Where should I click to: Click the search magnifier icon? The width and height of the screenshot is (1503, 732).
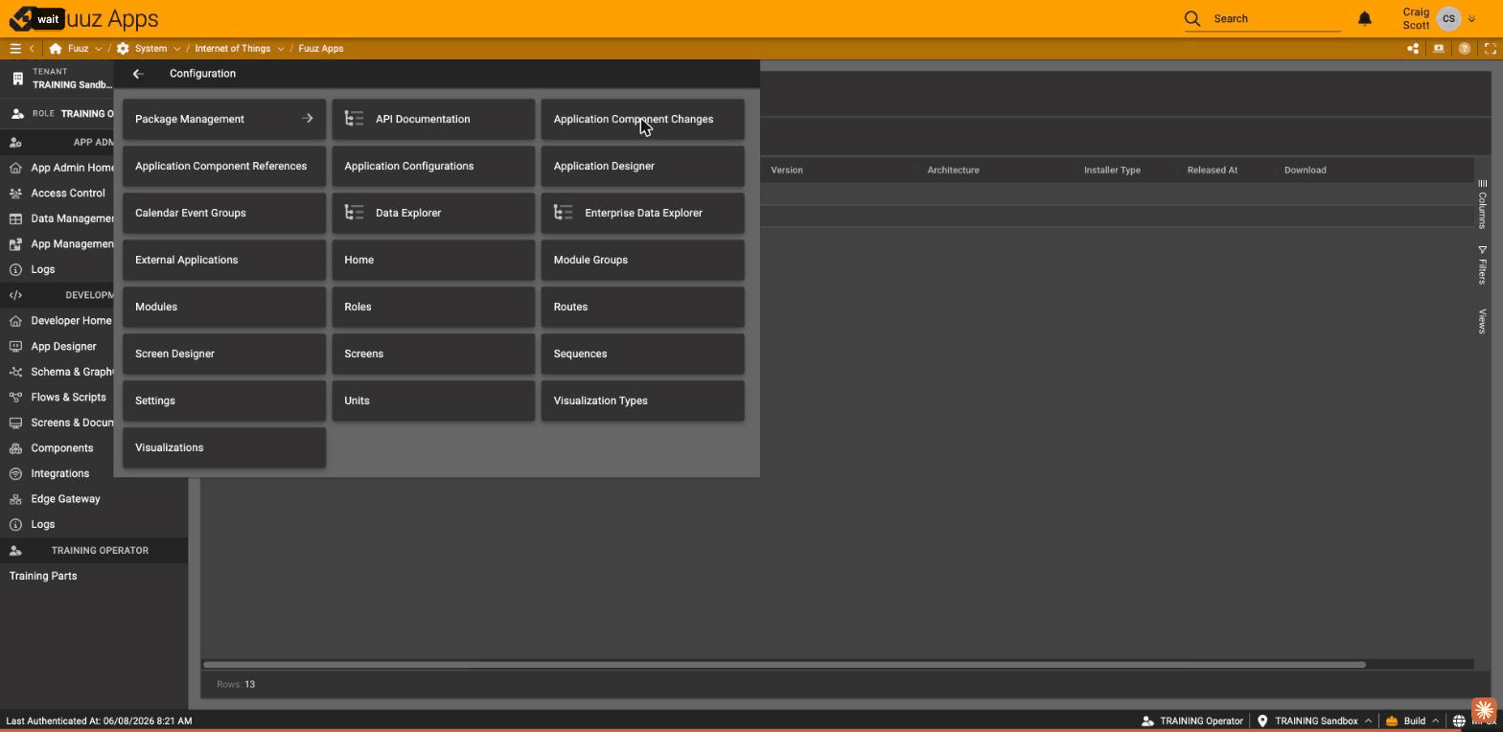pos(1192,18)
